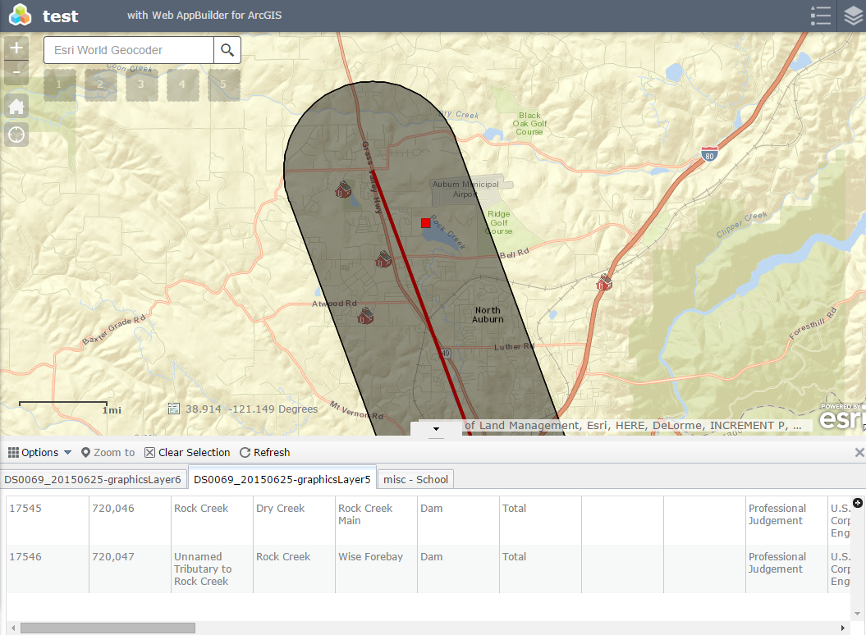The height and width of the screenshot is (635, 866).
Task: Select school symbol beside Interstate 80
Action: tap(604, 282)
